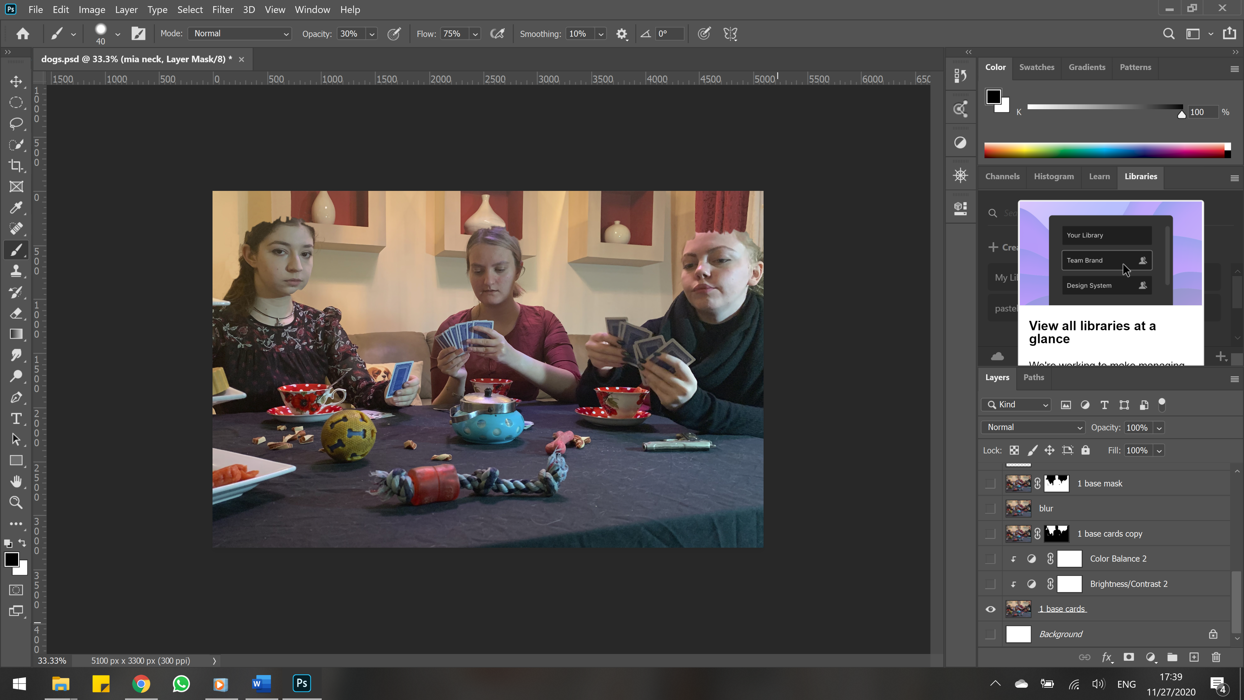Click the Share image icon
Screen dimensions: 1244x700
click(x=1229, y=33)
